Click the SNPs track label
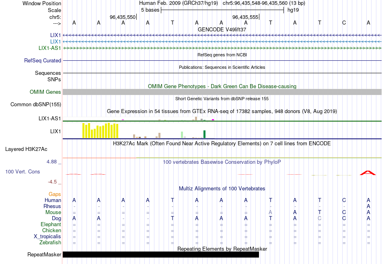 pos(54,79)
